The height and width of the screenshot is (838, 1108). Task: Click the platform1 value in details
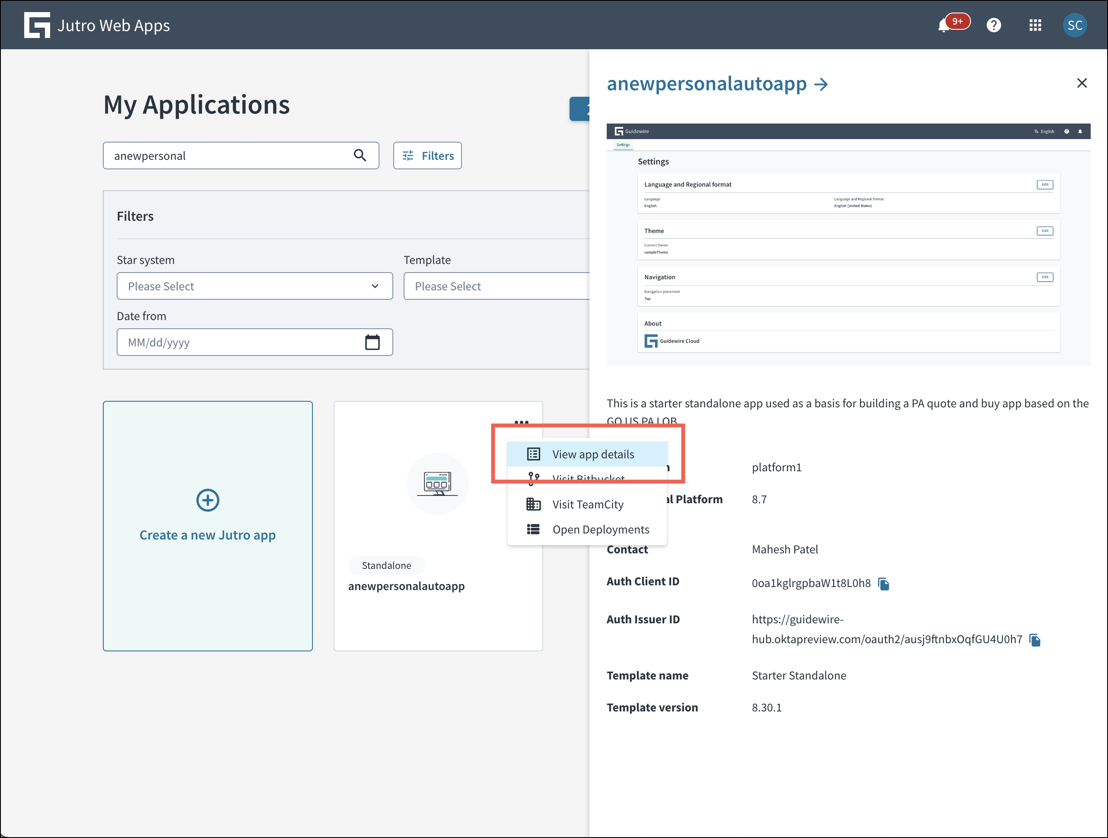pos(777,467)
